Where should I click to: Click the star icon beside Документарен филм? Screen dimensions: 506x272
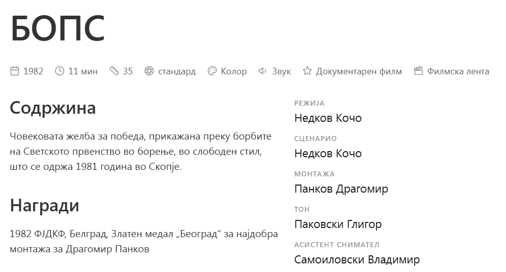(x=307, y=71)
